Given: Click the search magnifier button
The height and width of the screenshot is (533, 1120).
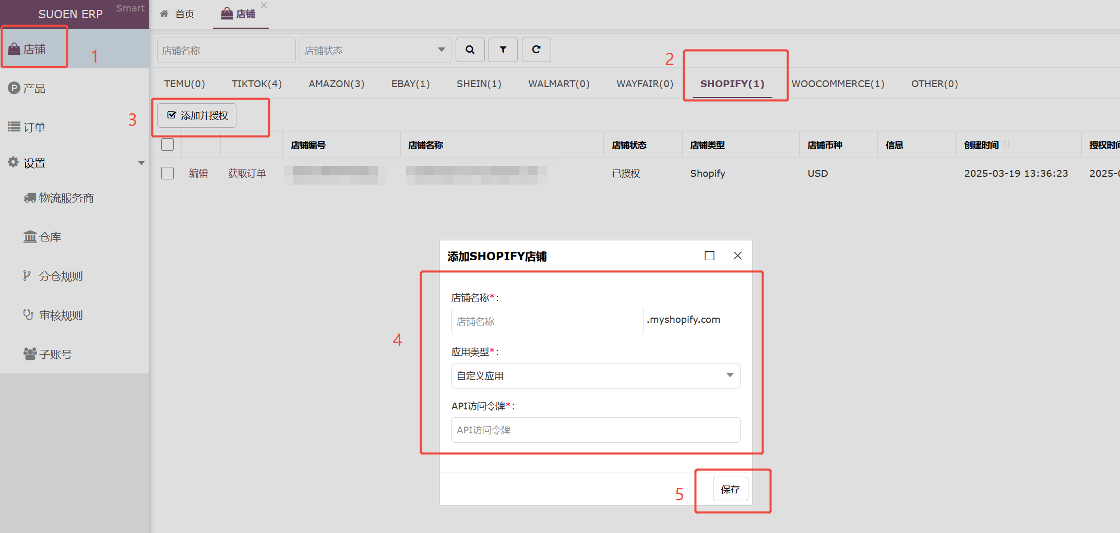Looking at the screenshot, I should point(470,50).
